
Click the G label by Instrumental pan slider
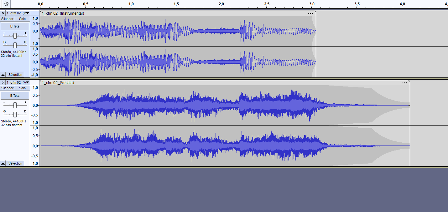[x=4, y=42]
